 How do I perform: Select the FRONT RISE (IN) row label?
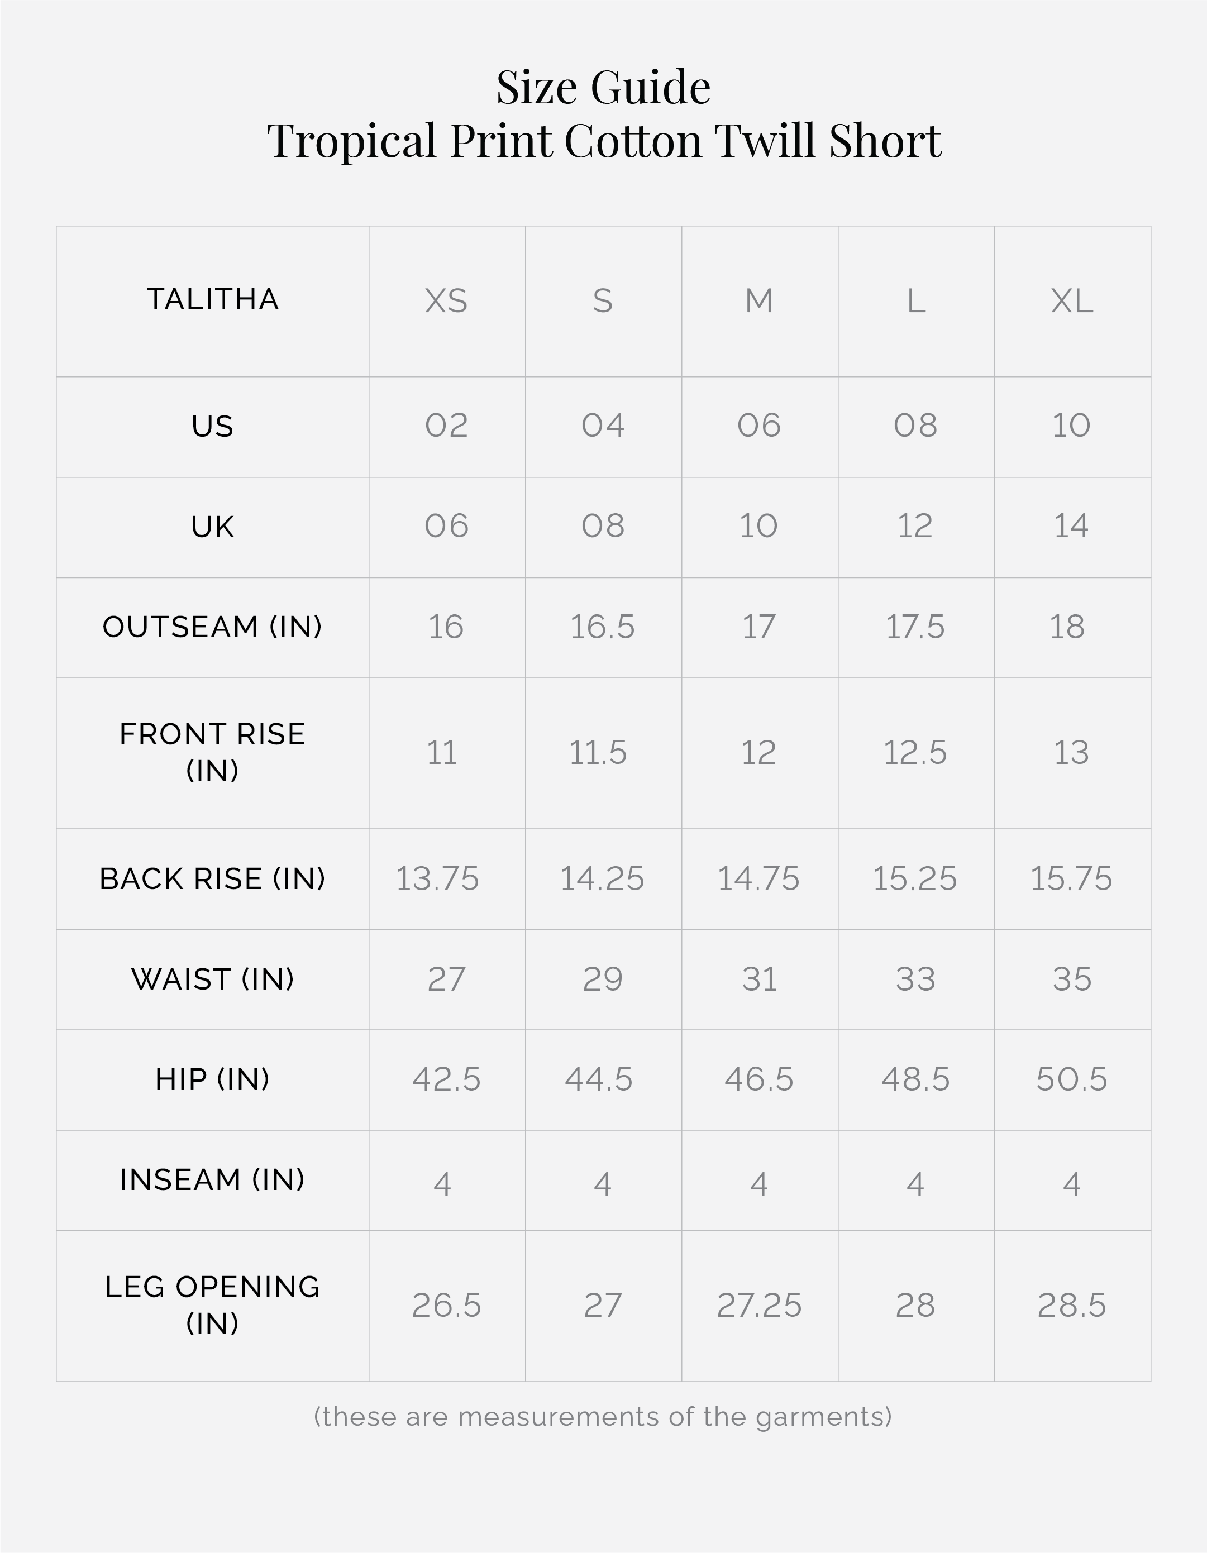pyautogui.click(x=213, y=752)
